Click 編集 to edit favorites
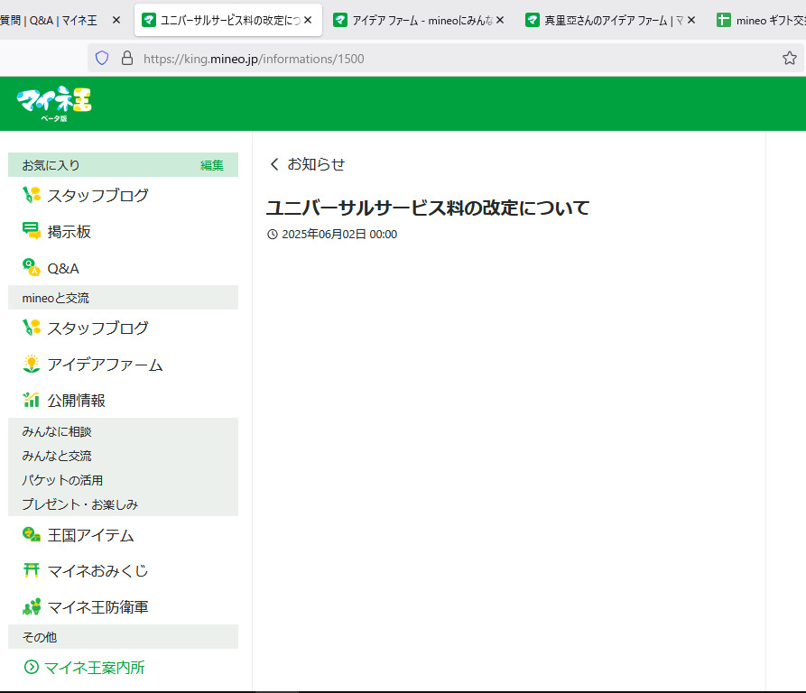Screen dimensions: 806x693 (212, 165)
